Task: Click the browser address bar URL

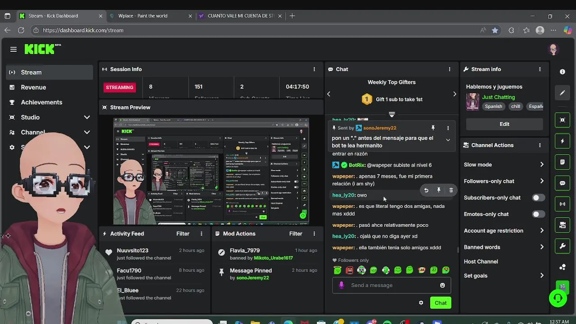Action: [x=83, y=30]
